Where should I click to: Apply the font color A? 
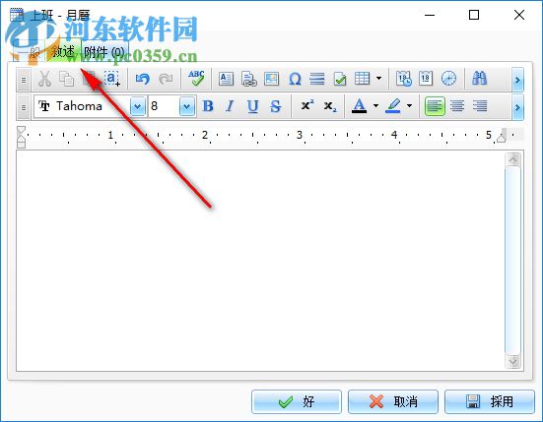[x=359, y=106]
